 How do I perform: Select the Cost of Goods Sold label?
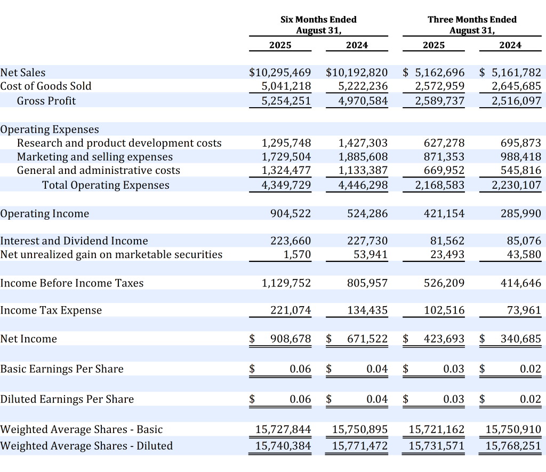coord(46,86)
